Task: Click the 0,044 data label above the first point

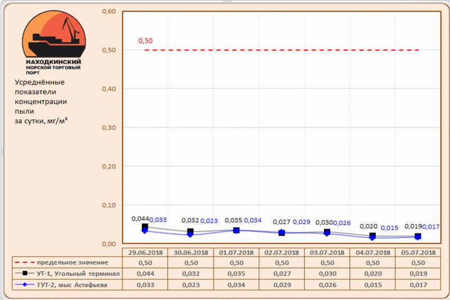Action: click(139, 218)
